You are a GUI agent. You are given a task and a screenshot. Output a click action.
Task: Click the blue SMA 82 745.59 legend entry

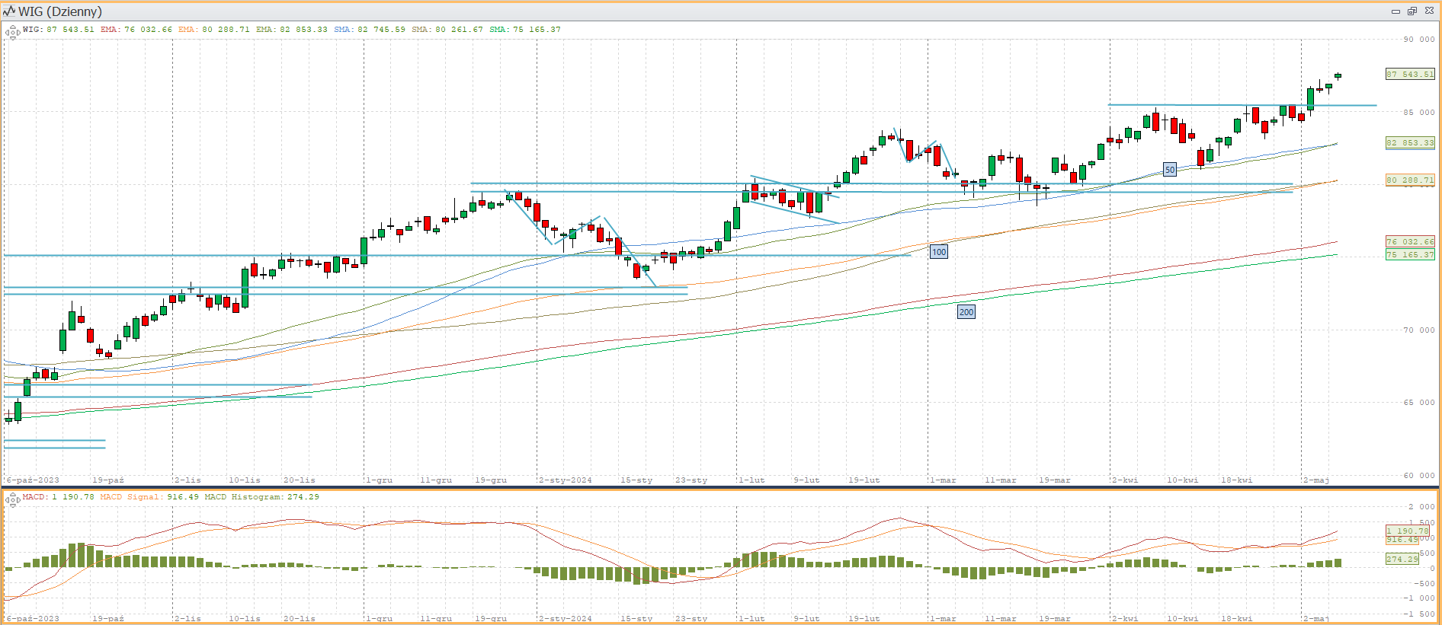(370, 30)
